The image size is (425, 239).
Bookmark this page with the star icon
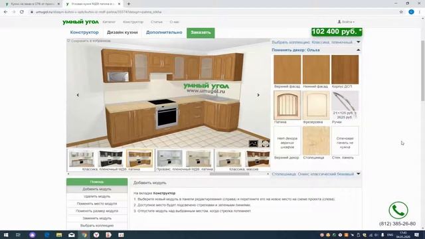(x=401, y=12)
